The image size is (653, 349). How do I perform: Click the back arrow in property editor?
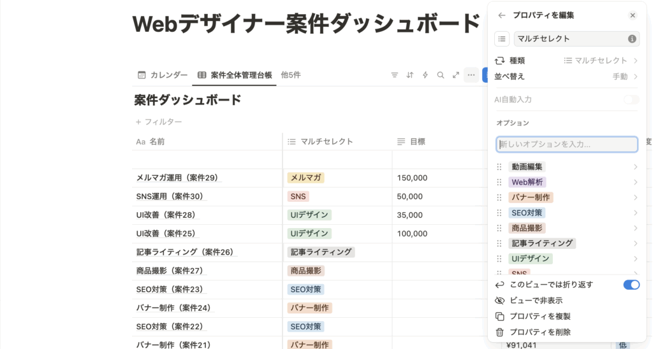502,15
